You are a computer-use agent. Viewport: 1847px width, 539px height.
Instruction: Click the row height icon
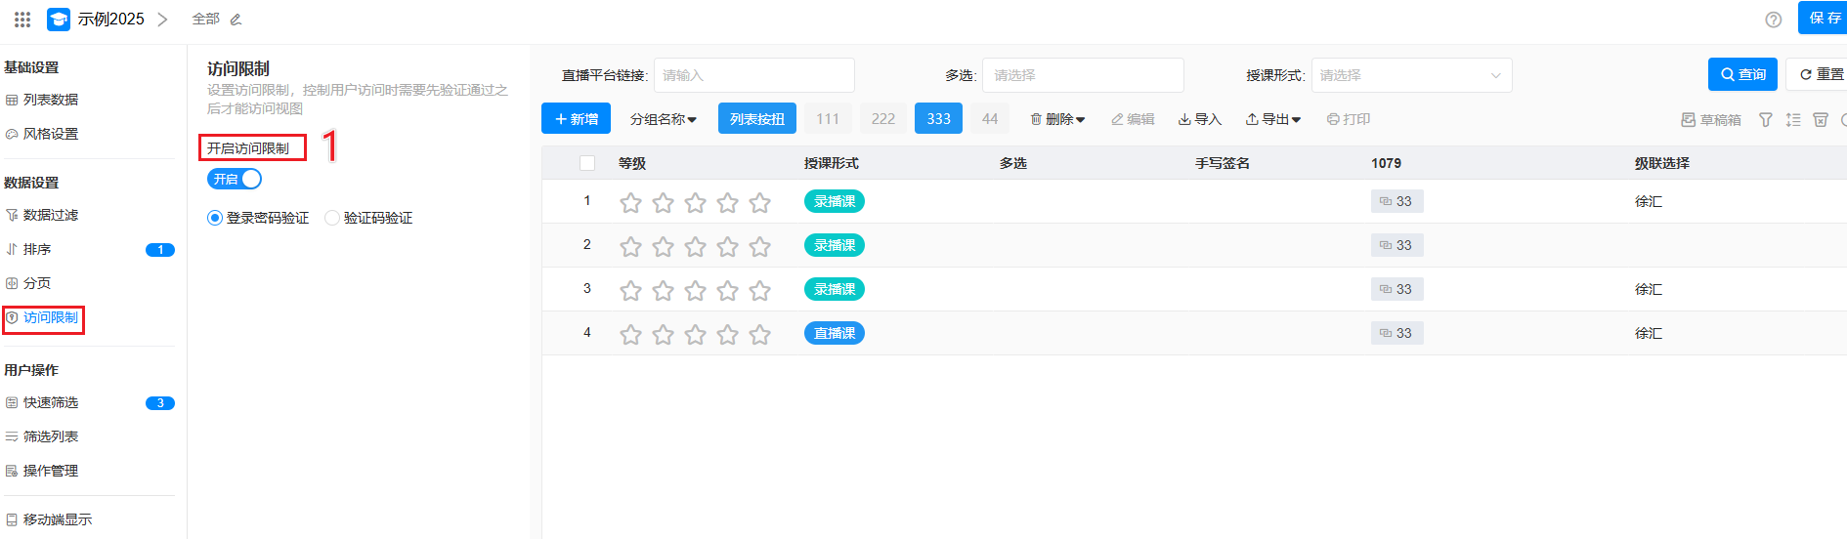click(x=1792, y=119)
